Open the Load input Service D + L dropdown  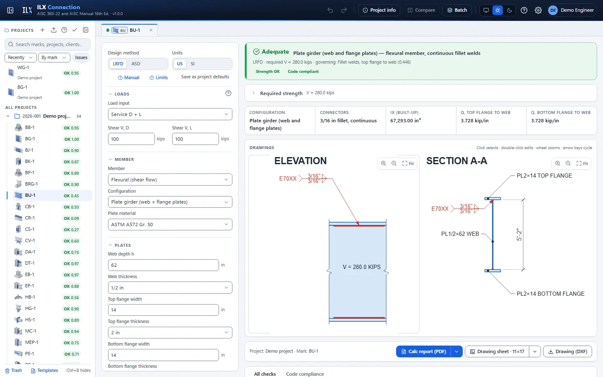click(170, 114)
